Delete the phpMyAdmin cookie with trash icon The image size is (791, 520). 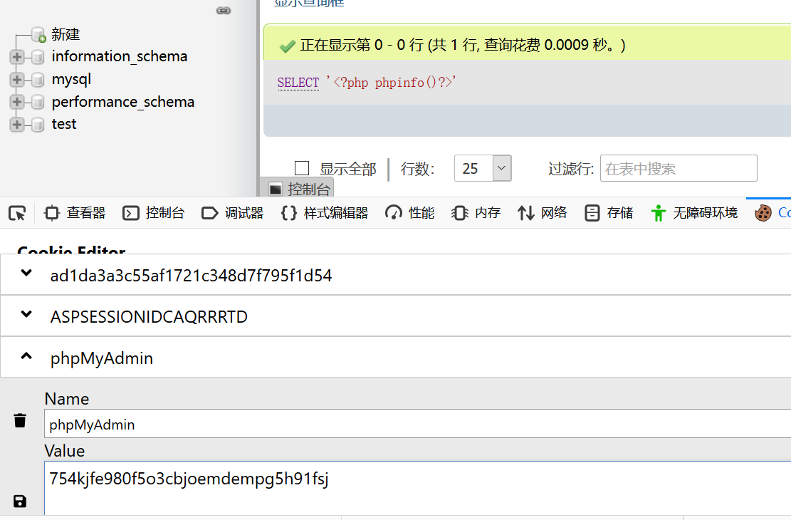[20, 420]
